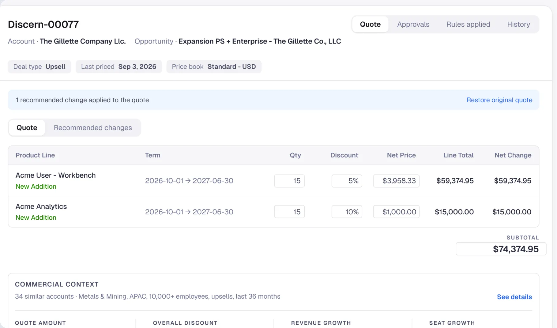View the History tab
The image size is (557, 328).
(x=518, y=24)
